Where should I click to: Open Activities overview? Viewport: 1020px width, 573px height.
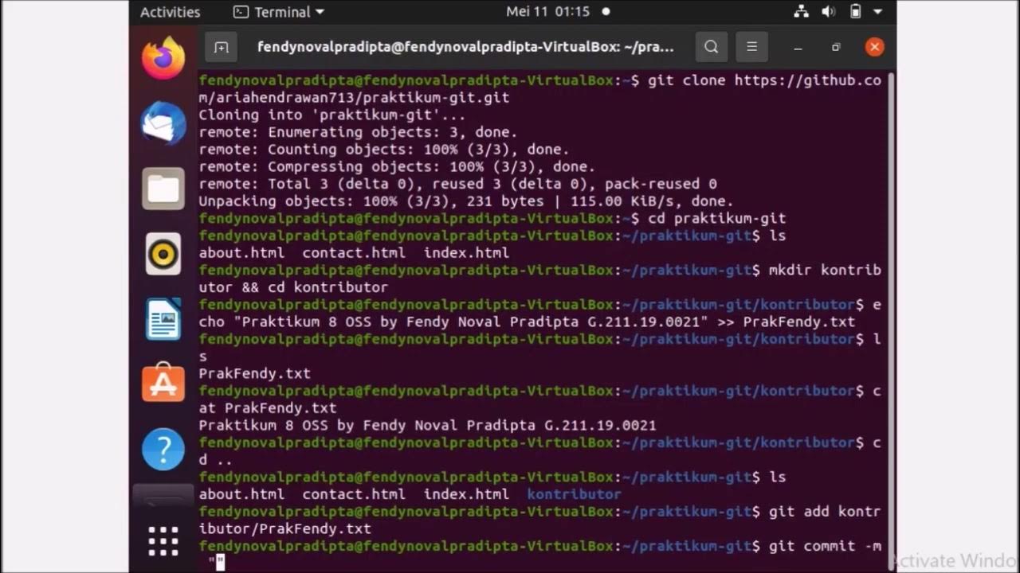pos(170,12)
